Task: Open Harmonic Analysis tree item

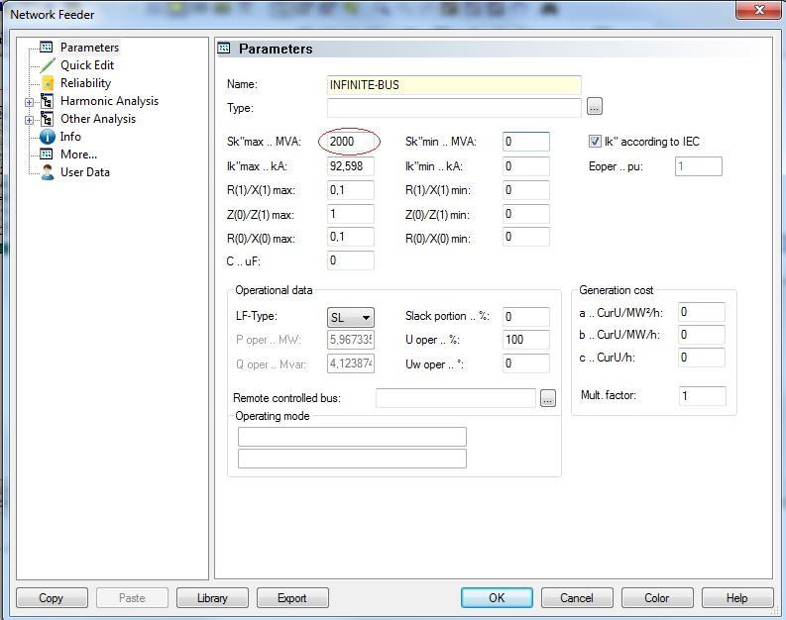Action: 109,101
